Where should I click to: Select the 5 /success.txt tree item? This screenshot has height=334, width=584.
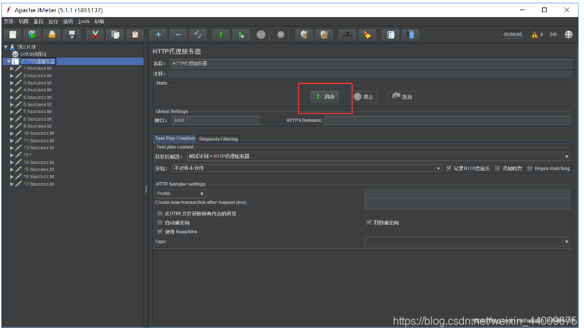click(x=37, y=104)
